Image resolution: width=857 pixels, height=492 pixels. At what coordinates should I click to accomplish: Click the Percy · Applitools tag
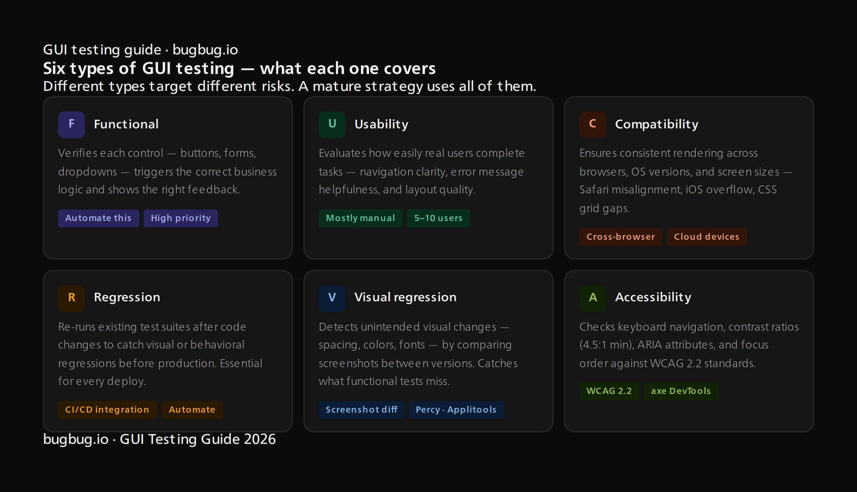tap(456, 409)
